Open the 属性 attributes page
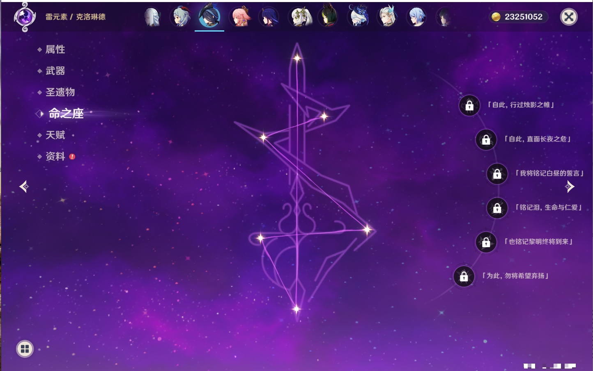593x371 pixels. pos(55,50)
